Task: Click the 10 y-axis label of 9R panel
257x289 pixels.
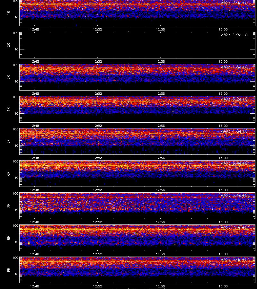Action: click(x=16, y=274)
